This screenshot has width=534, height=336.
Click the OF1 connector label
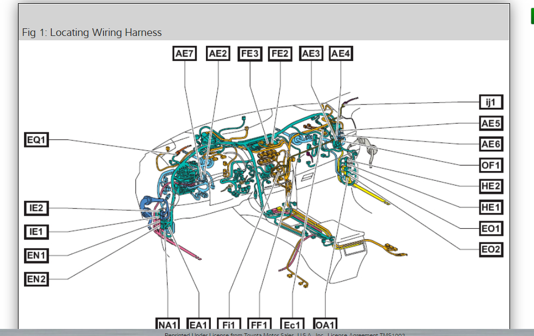[491, 166]
